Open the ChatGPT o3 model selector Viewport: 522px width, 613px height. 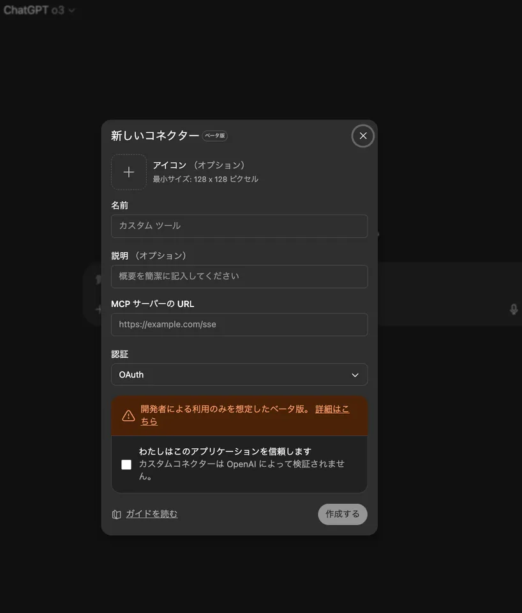(39, 10)
